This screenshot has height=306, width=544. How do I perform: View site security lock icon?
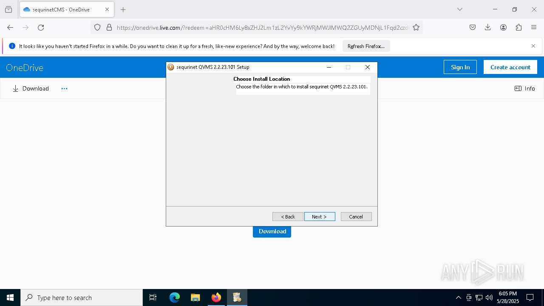[109, 27]
